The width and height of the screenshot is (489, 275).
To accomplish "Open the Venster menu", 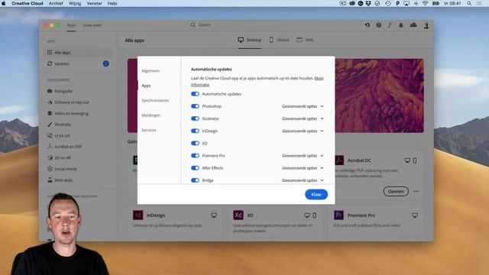I will pos(94,3).
